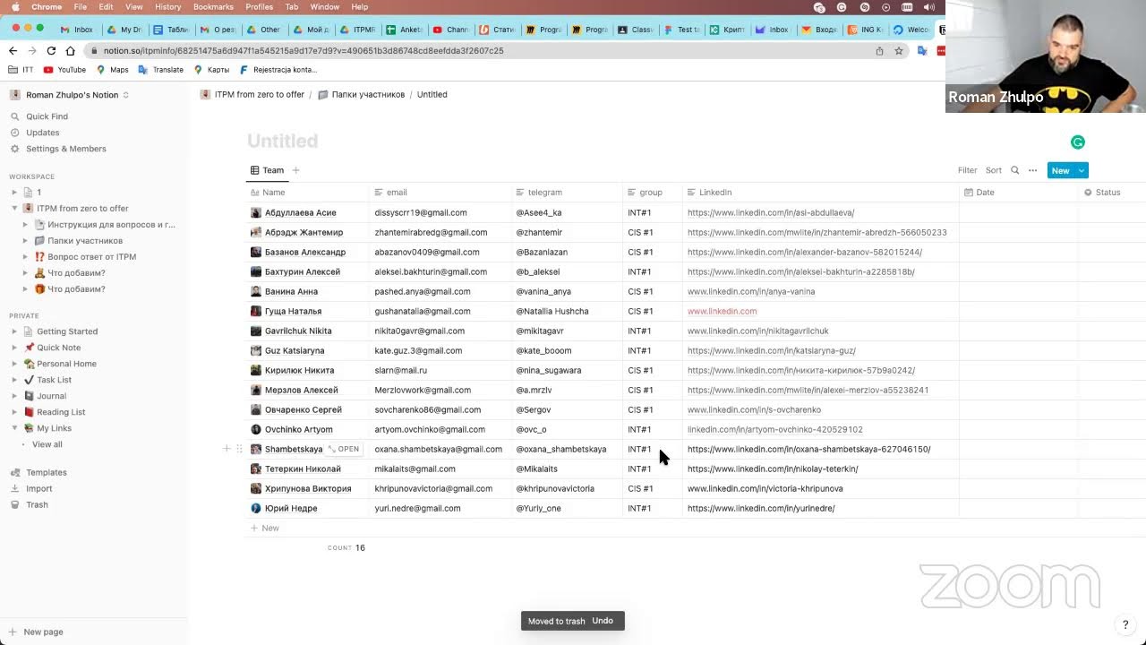Add a new view with plus icon beside Team
Screen dimensions: 1146x645
point(295,170)
